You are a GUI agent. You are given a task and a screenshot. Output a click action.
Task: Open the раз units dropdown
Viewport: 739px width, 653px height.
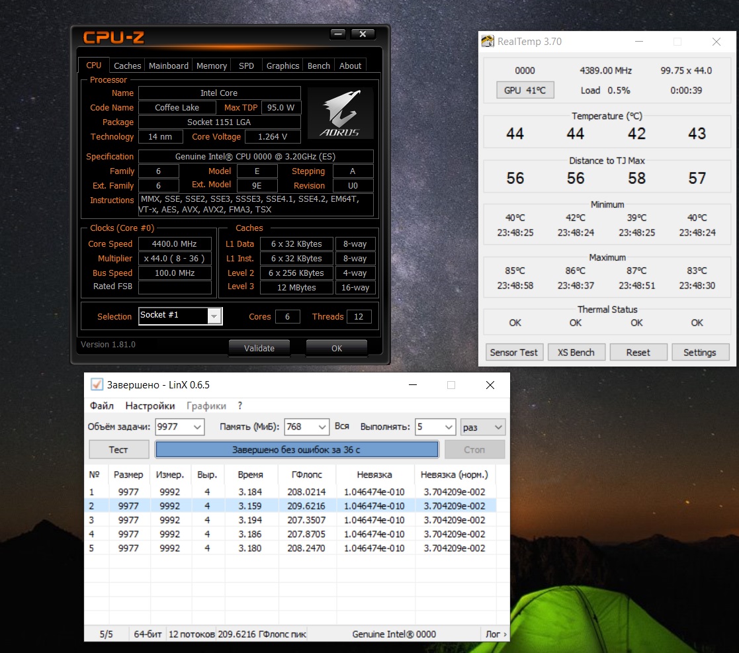[x=482, y=427]
